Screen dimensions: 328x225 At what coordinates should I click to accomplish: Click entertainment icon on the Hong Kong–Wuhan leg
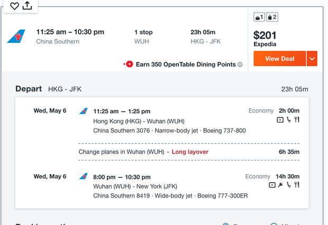(280, 120)
